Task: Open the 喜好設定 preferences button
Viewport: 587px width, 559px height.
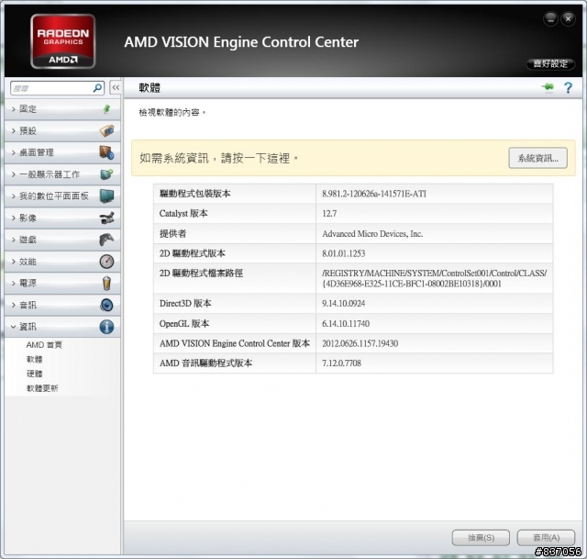Action: [x=550, y=63]
